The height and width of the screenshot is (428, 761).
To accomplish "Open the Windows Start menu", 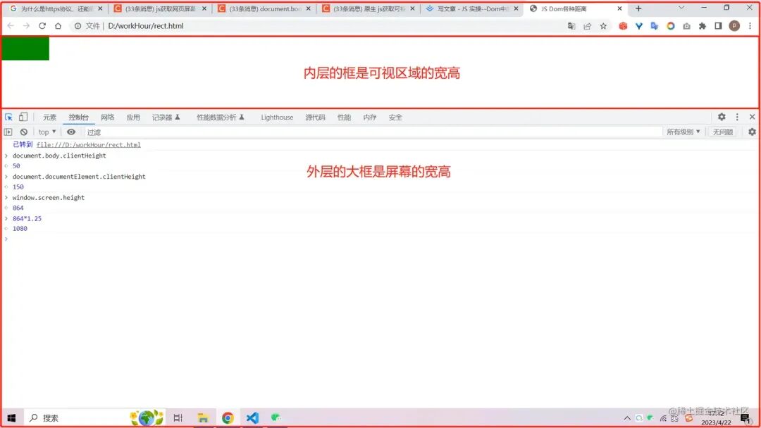I will 12,418.
